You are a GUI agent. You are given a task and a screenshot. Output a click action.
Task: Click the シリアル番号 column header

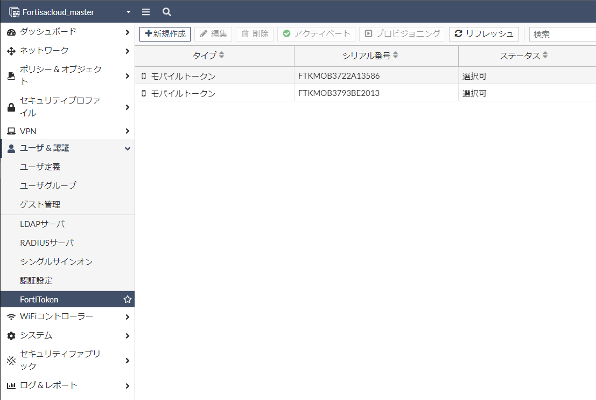point(376,56)
